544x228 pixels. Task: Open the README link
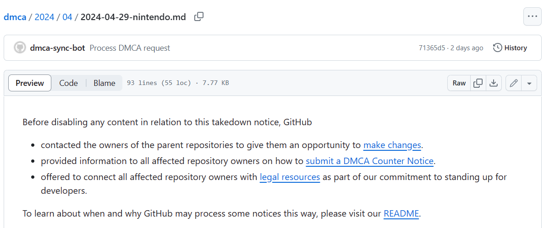pos(401,213)
